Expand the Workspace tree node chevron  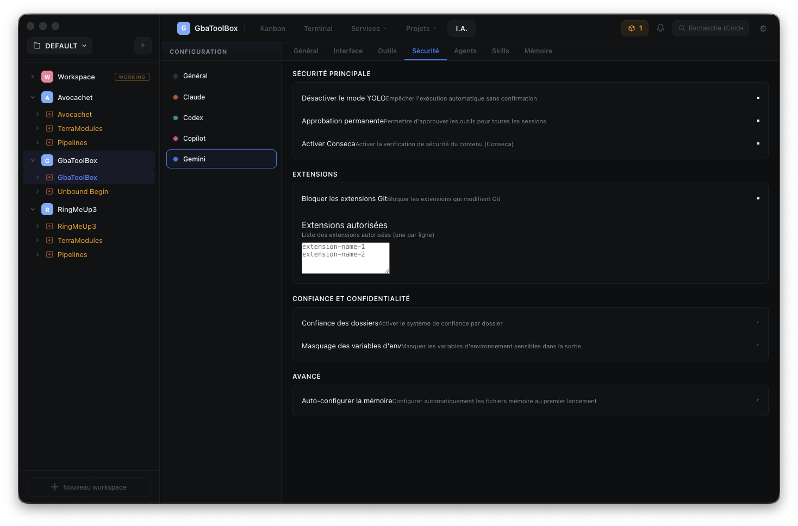click(33, 77)
